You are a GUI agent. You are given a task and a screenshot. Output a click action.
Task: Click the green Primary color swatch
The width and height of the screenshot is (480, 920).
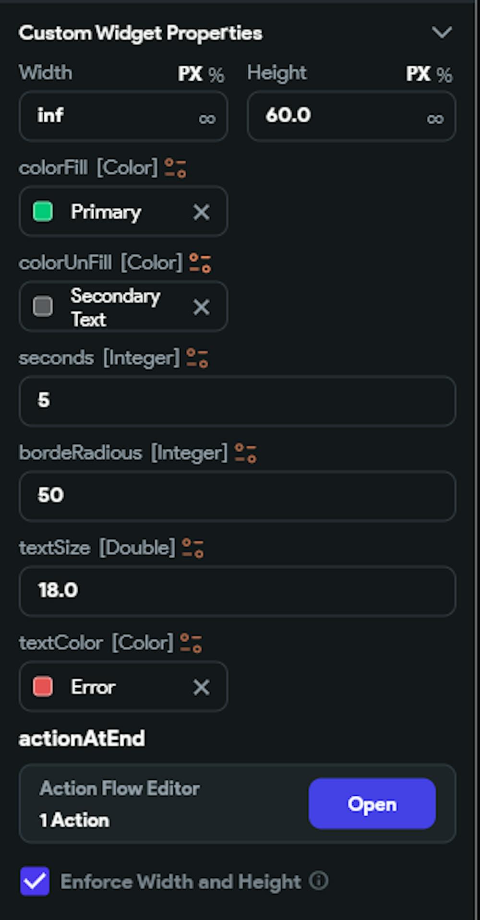pos(43,212)
